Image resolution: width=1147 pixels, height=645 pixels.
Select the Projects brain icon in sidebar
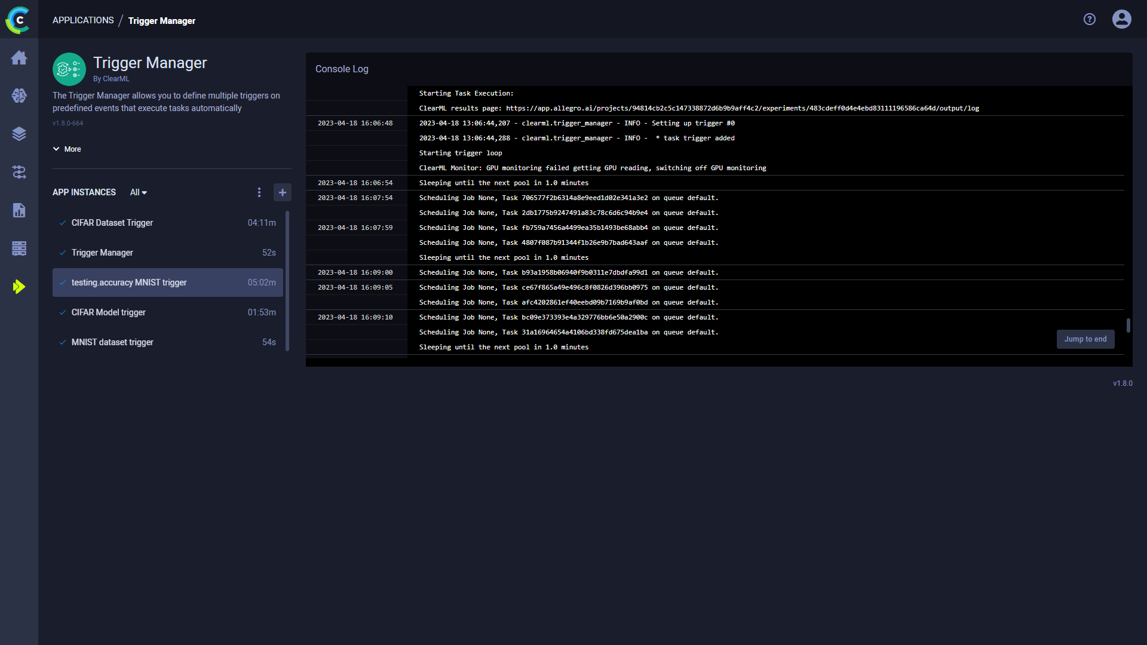point(19,96)
